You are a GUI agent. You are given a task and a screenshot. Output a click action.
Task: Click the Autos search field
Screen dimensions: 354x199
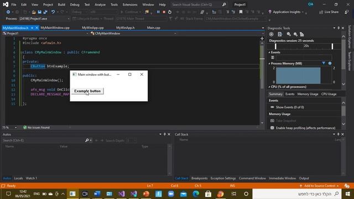point(43,140)
